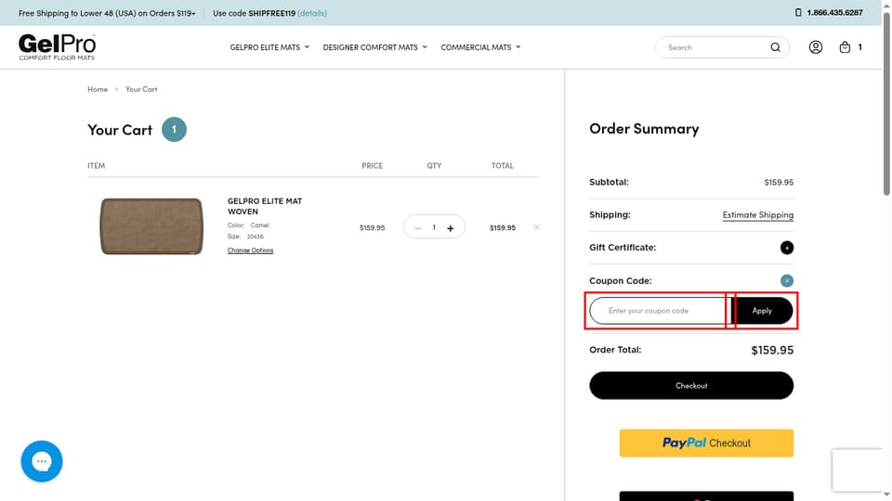Expand Designer Comfort Mats menu
This screenshot has height=501, width=892.
pos(374,47)
